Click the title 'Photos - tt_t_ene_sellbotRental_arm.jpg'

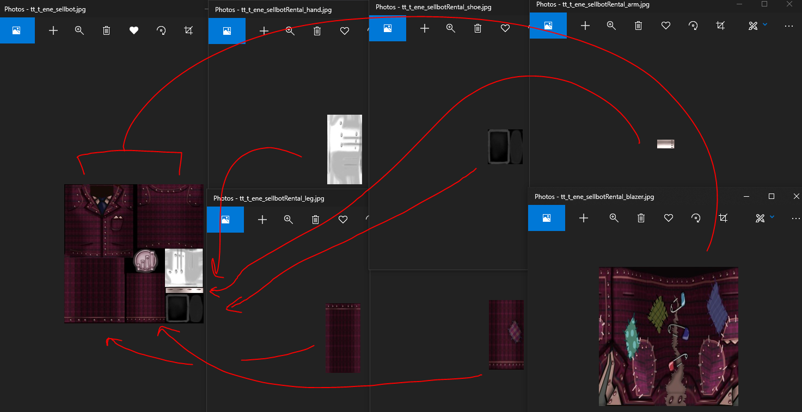[x=593, y=4]
